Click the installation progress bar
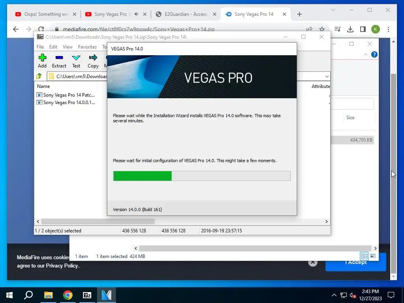Viewport: 404px width, 303px height. tap(202, 176)
